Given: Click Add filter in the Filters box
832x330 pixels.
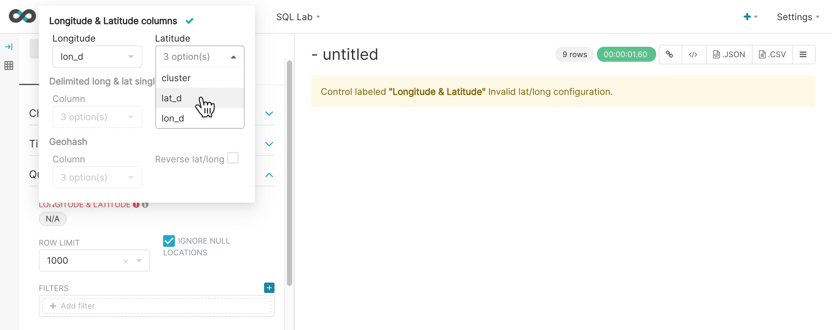Looking at the screenshot, I should click(156, 306).
